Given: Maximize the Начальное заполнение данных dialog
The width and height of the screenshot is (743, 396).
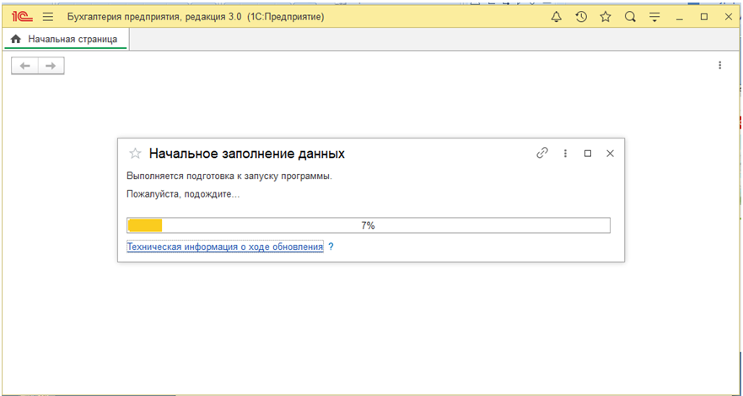Looking at the screenshot, I should 588,154.
